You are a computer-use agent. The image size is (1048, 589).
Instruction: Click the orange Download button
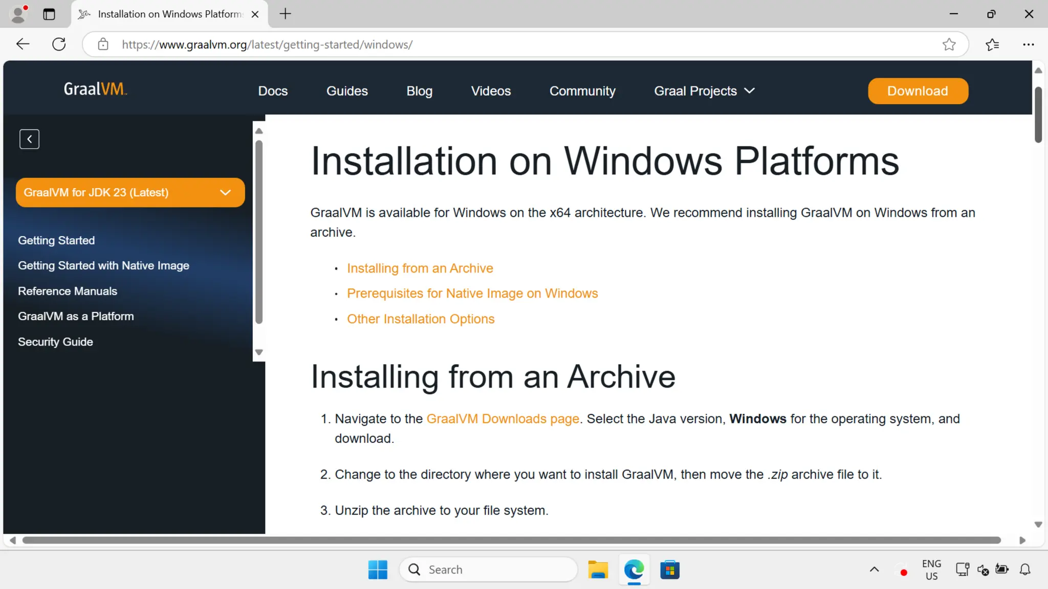(918, 91)
